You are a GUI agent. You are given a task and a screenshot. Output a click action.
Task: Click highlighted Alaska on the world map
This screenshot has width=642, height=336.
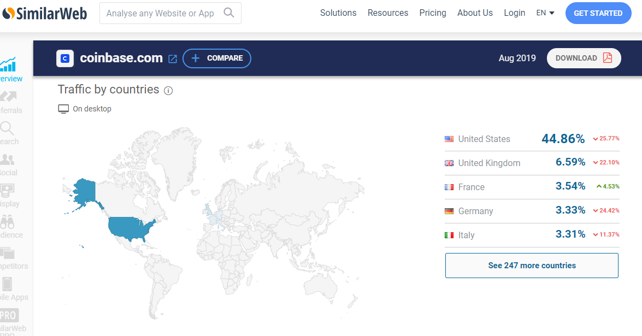coord(85,192)
